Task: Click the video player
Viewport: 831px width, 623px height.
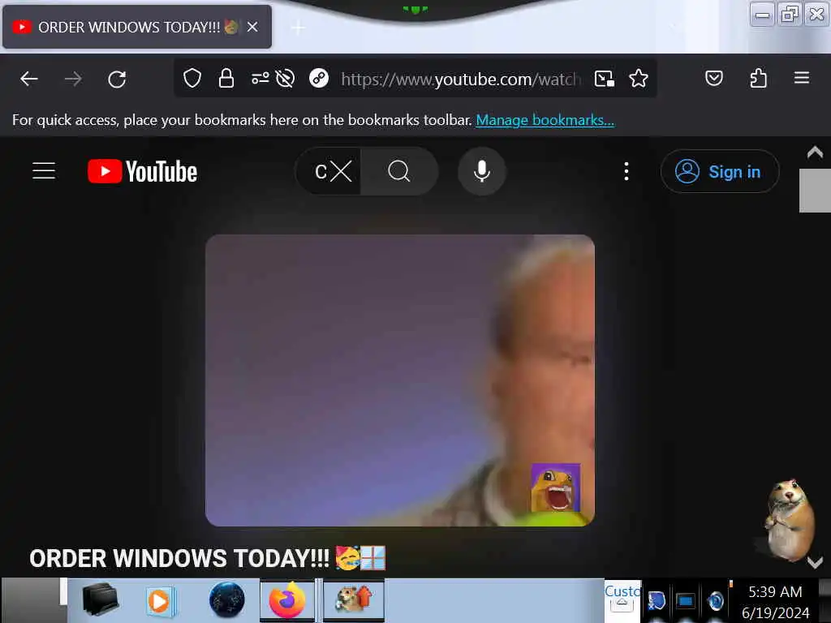Action: (399, 380)
